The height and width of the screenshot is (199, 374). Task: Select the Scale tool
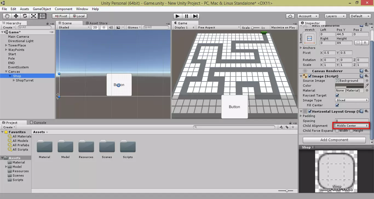[x=34, y=16]
